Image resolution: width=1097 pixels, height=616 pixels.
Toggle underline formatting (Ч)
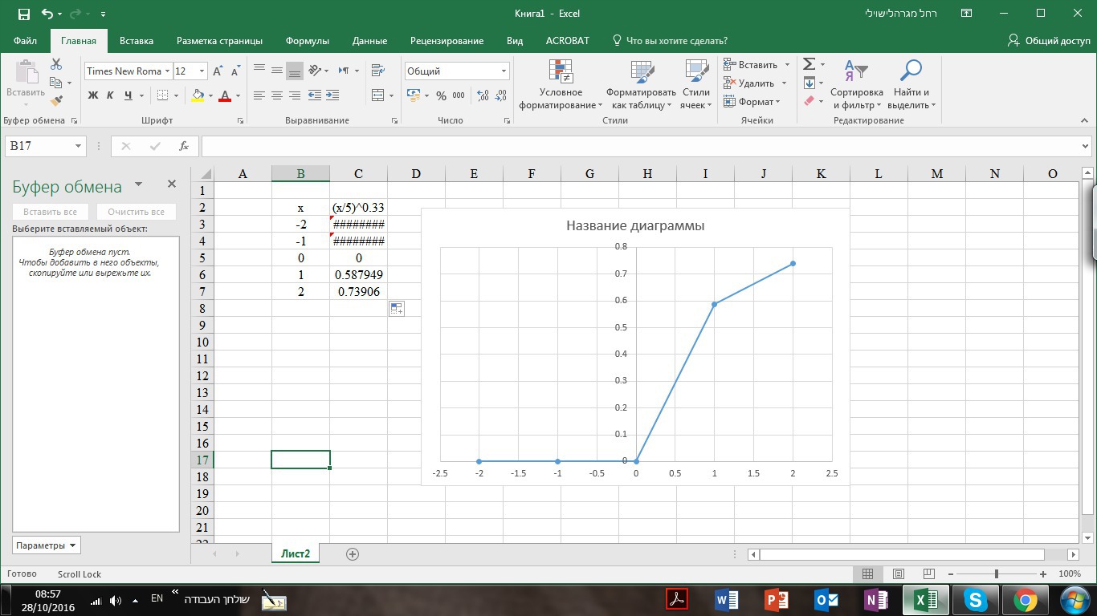(x=128, y=95)
